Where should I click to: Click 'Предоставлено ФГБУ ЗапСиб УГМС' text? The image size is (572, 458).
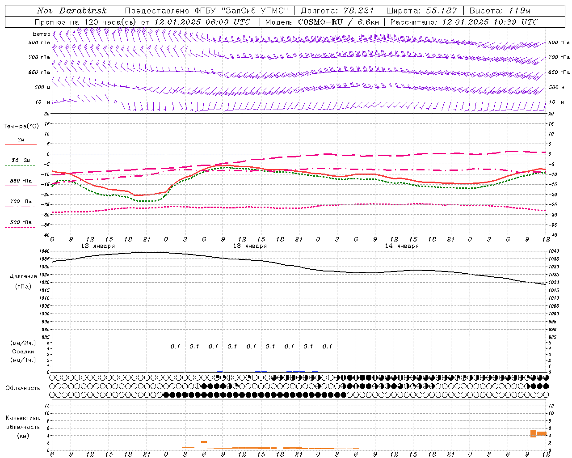tap(206, 11)
